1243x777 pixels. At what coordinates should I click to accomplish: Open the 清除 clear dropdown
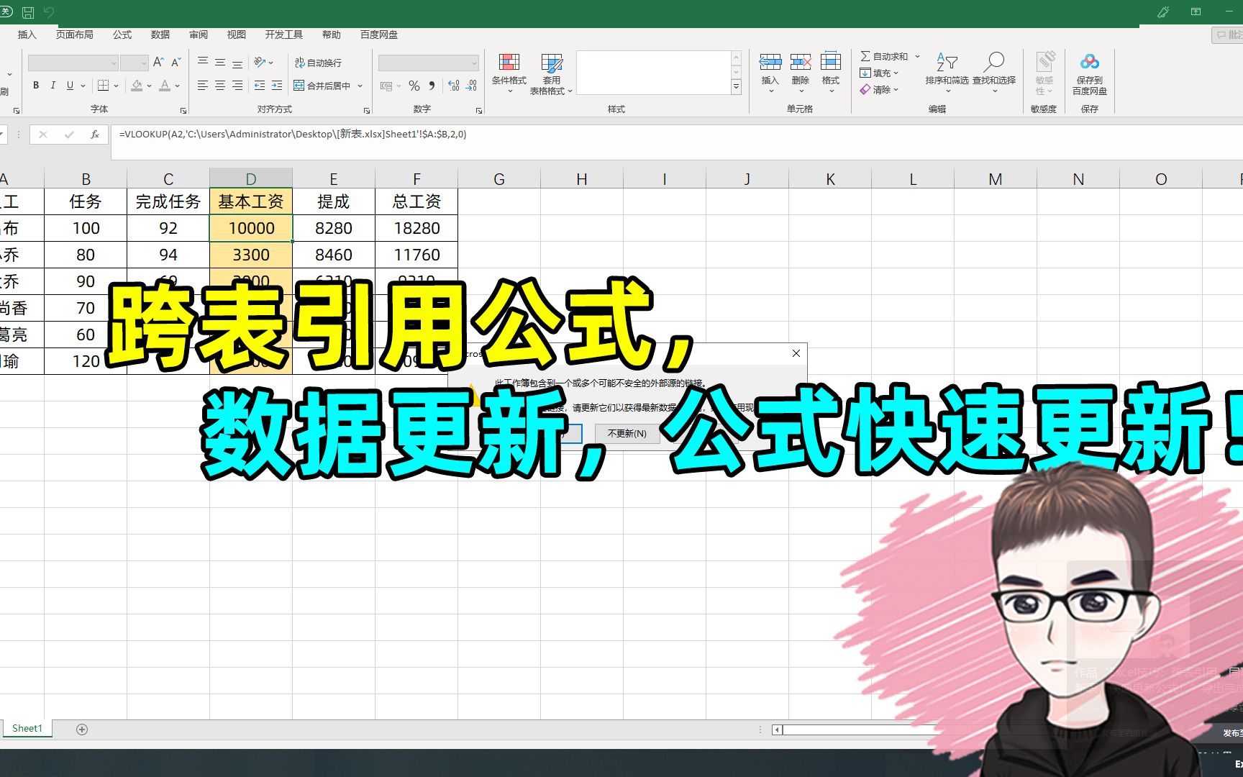click(x=879, y=90)
